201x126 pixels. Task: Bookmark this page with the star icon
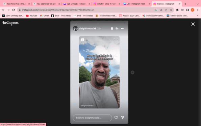[x=171, y=10]
